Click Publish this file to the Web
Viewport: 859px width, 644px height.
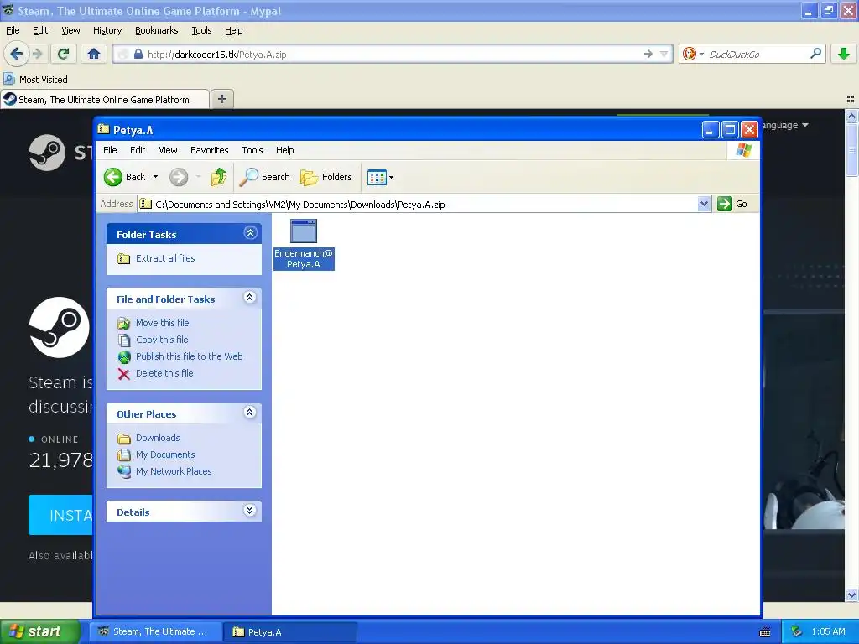(189, 356)
